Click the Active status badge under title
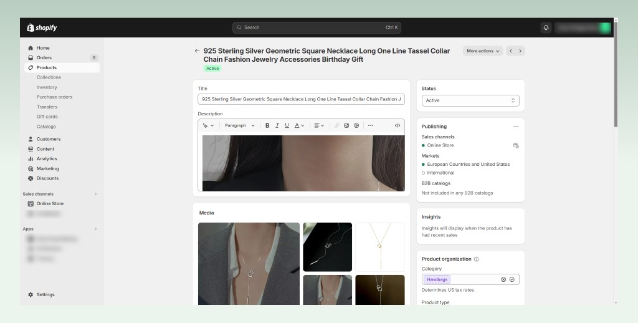This screenshot has height=323, width=638. pyautogui.click(x=212, y=69)
